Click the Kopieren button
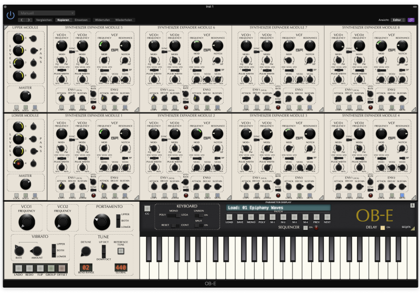The height and width of the screenshot is (294, 420). [64, 20]
